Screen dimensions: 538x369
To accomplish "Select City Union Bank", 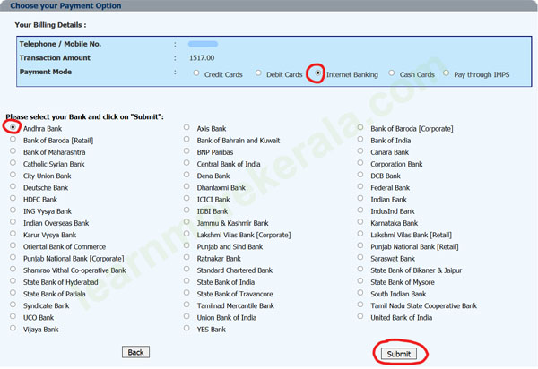I will coord(13,175).
